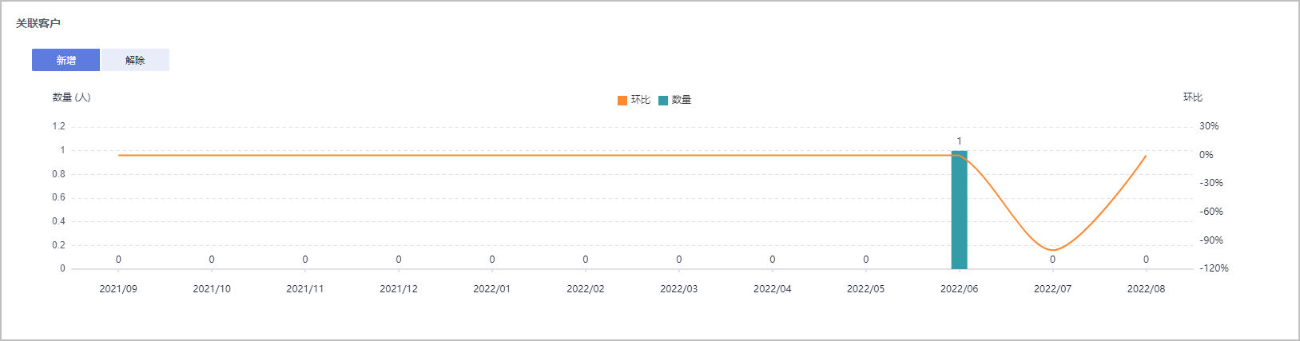Click the teal bar for 2022/06
This screenshot has height=341, width=1300.
point(959,210)
